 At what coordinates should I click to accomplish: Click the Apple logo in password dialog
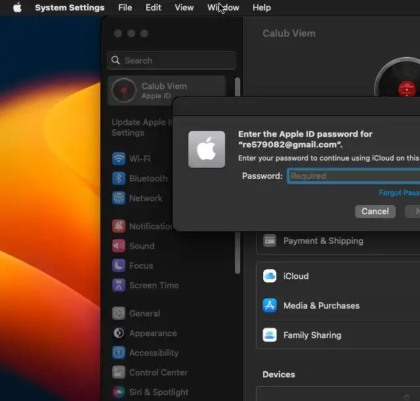[207, 149]
